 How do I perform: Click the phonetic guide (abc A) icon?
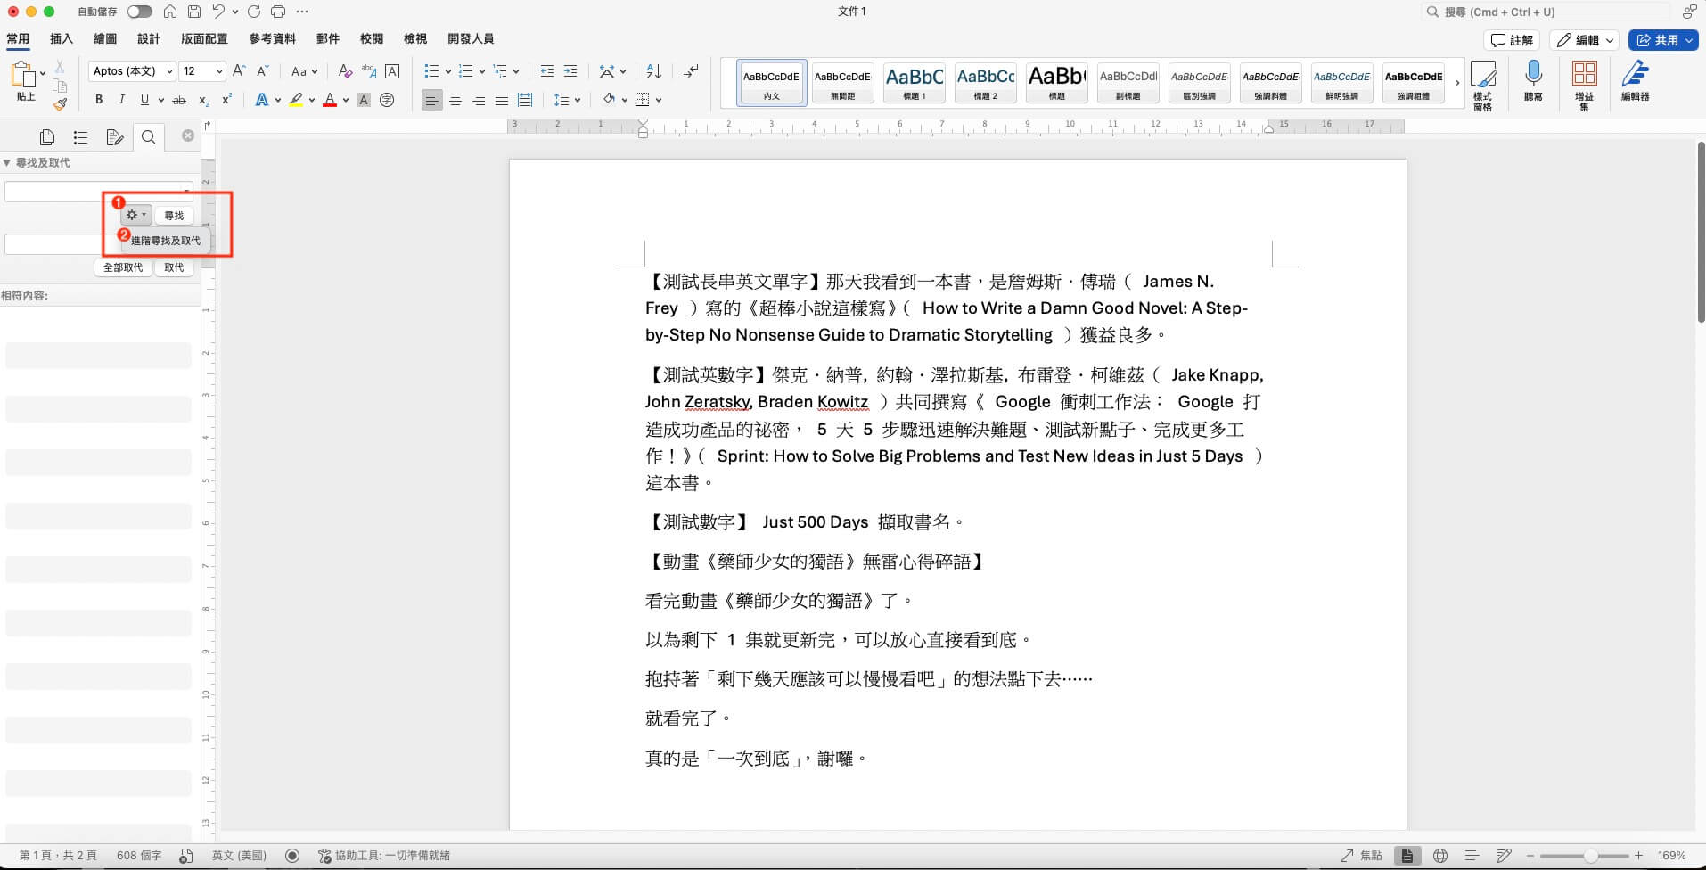tap(368, 71)
